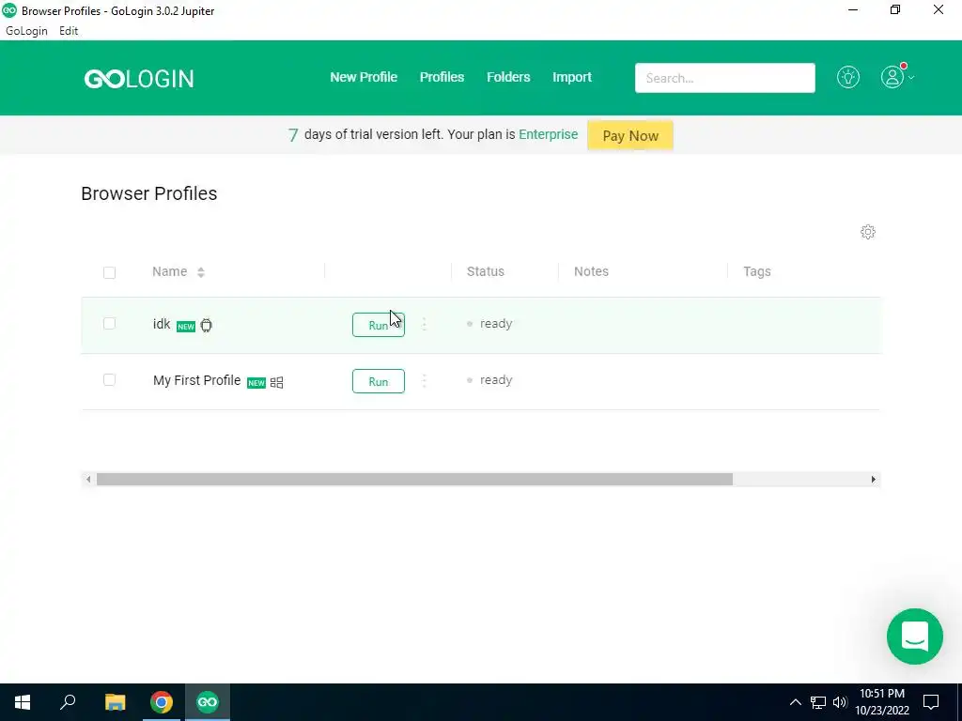Click the horizontal scrollbar thumb
The width and height of the screenshot is (962, 721).
tap(414, 480)
